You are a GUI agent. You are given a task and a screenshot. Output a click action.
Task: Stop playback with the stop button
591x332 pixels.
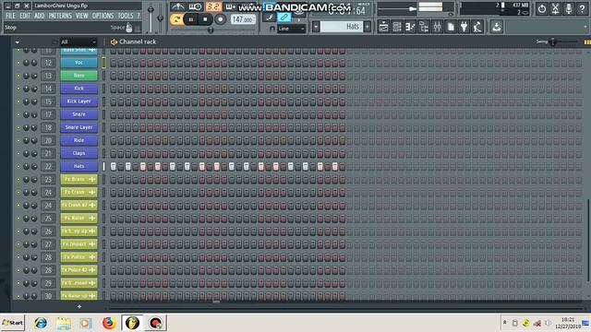pos(205,19)
